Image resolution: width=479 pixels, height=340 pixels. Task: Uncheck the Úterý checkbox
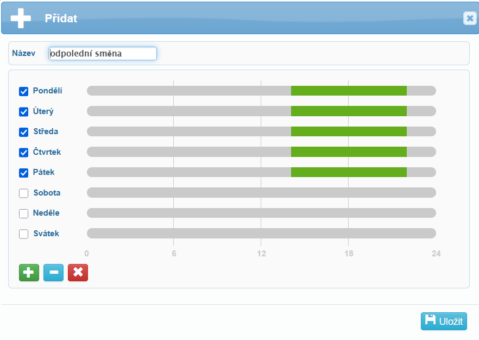[24, 112]
